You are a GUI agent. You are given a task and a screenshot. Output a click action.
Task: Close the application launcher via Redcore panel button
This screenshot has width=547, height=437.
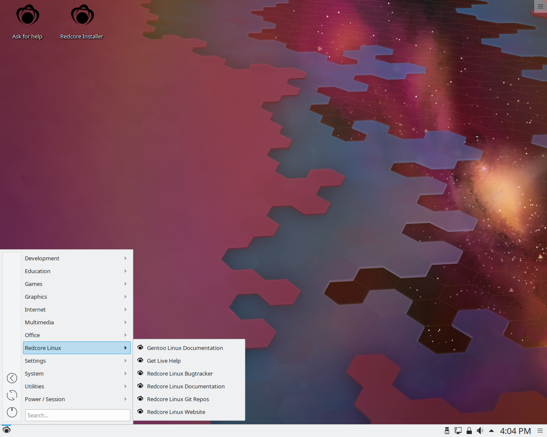coord(6,430)
